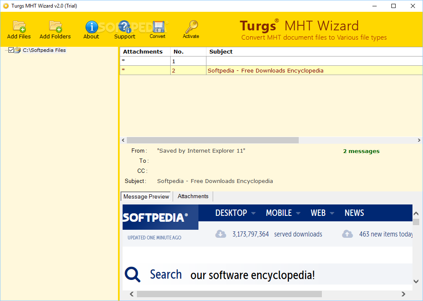Click the Turgs app icon in title bar
Viewport: 423px width, 301px height.
5,5
